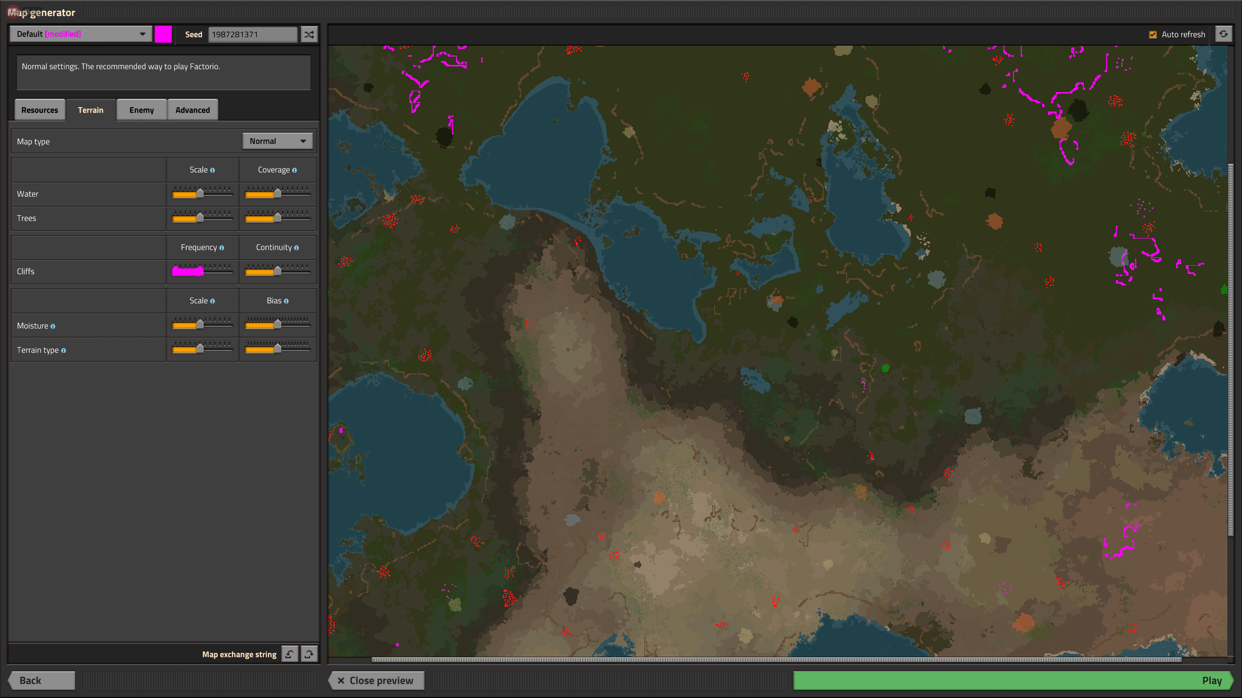
Task: Click the Map generator window title
Action: pos(41,13)
